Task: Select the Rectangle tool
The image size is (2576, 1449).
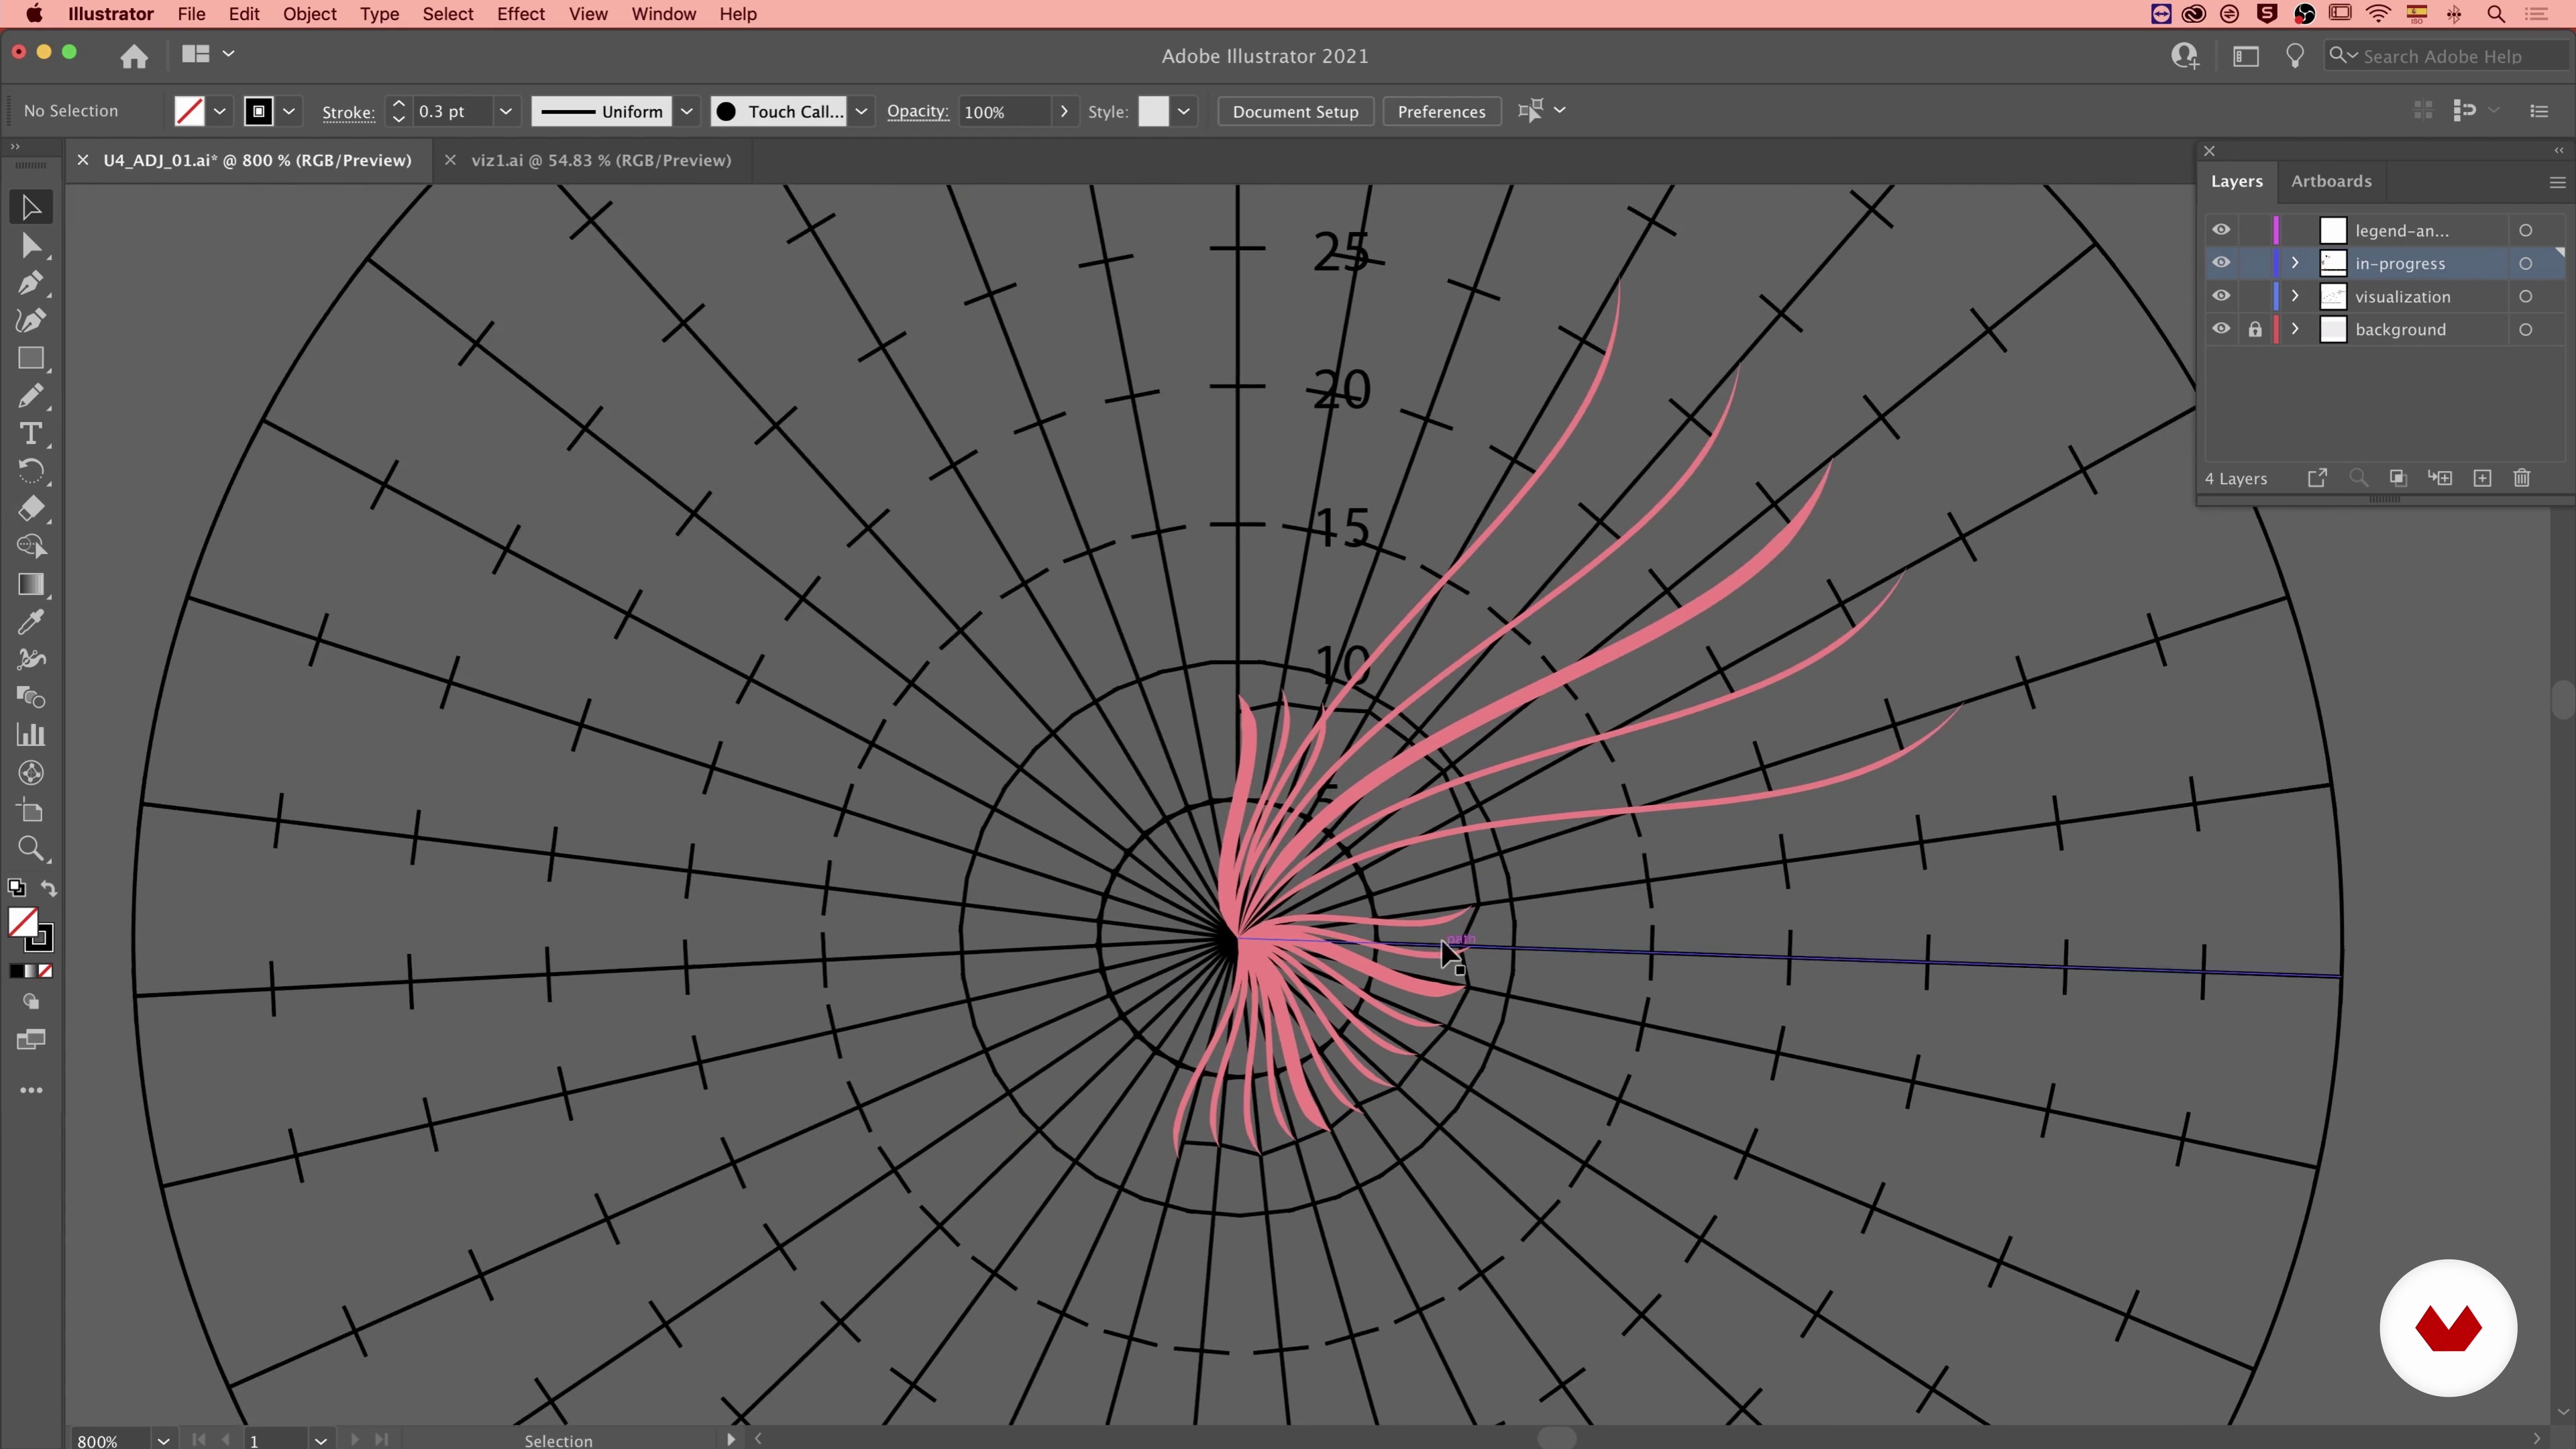Action: (x=31, y=358)
